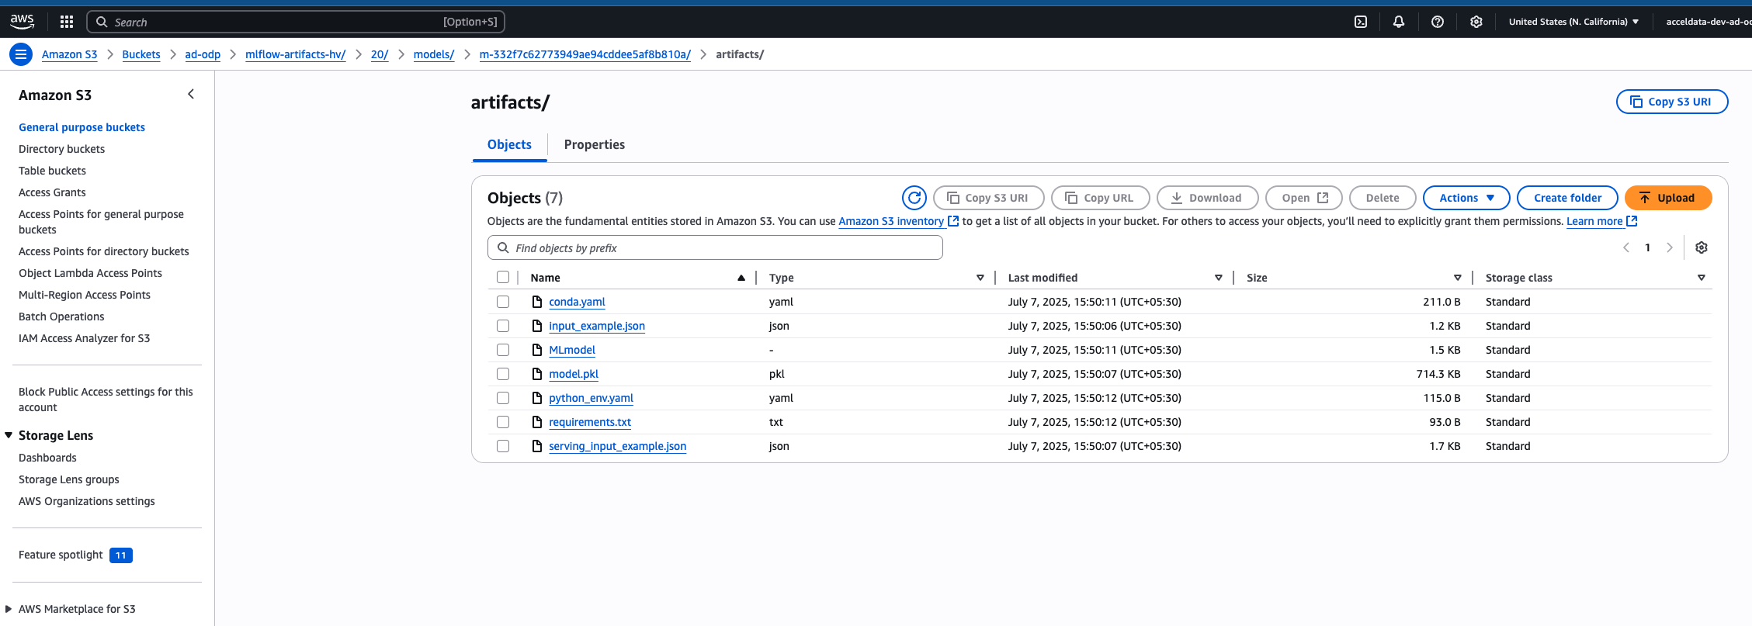This screenshot has width=1752, height=626.
Task: Focus the AWS top Search bar
Action: 296,22
